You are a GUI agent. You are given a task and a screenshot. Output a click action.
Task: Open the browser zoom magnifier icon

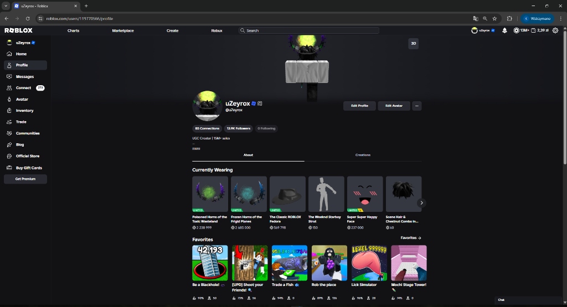point(485,18)
